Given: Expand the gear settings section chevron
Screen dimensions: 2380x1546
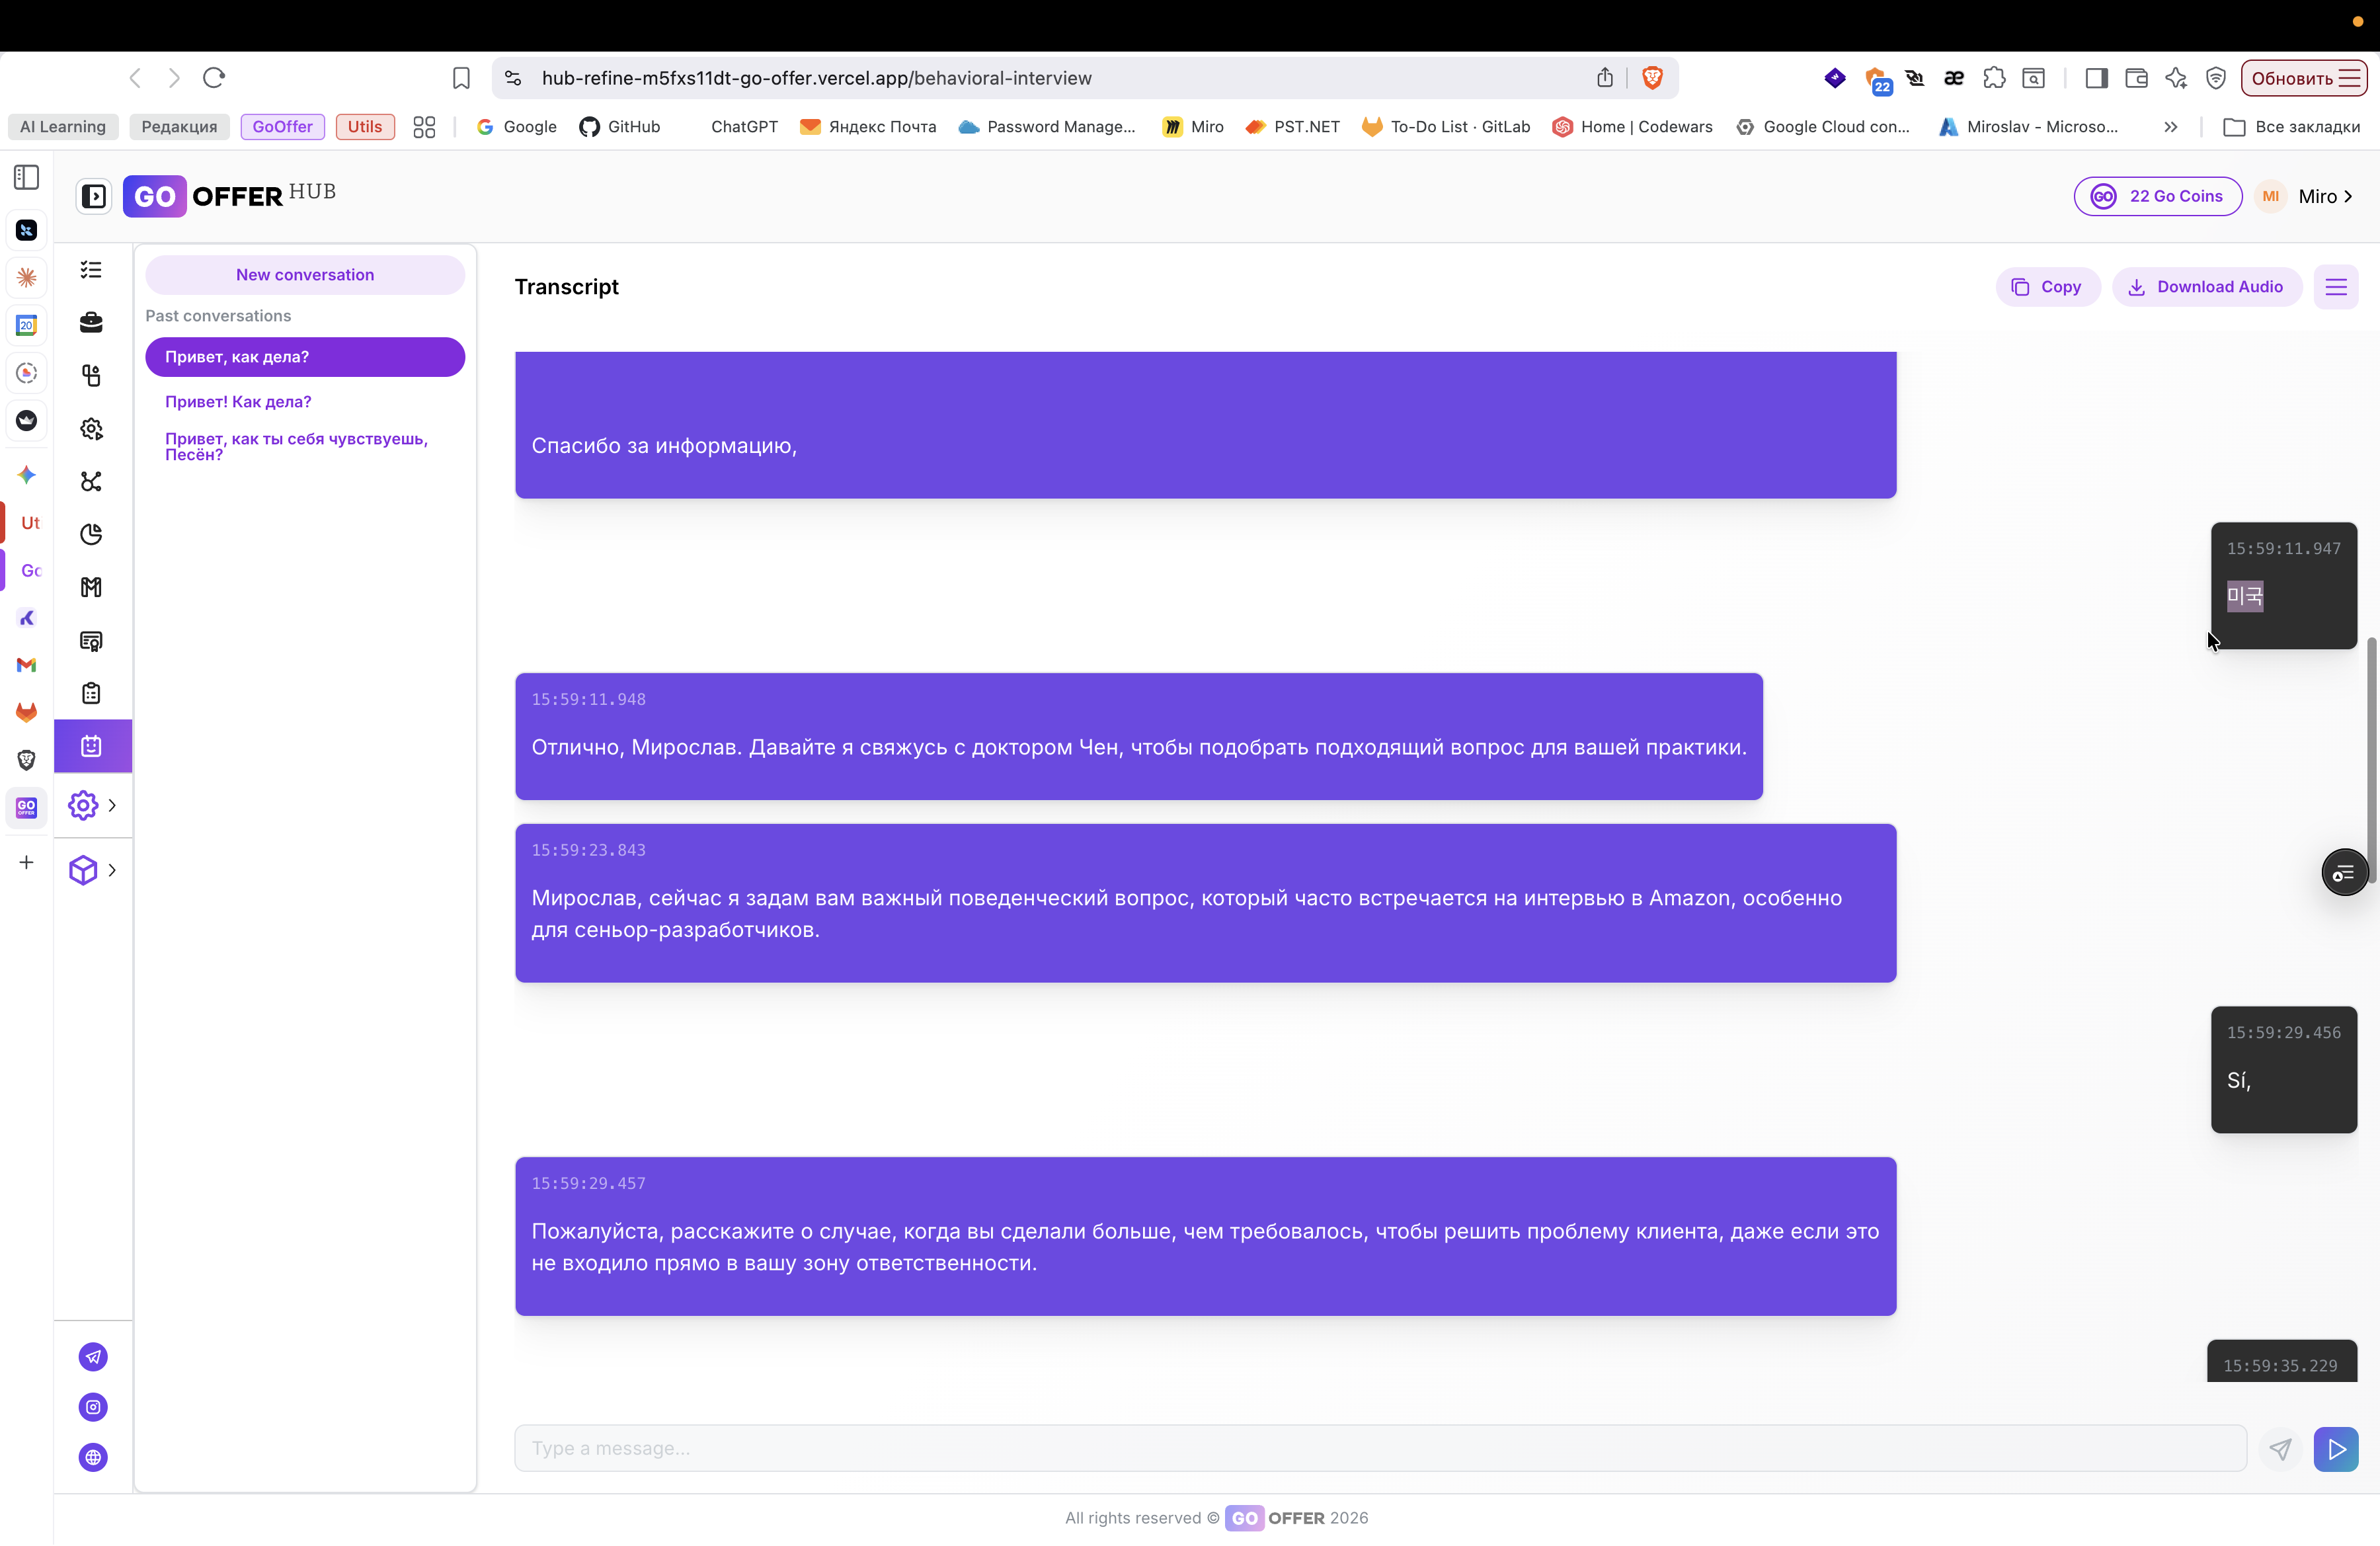Looking at the screenshot, I should pyautogui.click(x=112, y=805).
